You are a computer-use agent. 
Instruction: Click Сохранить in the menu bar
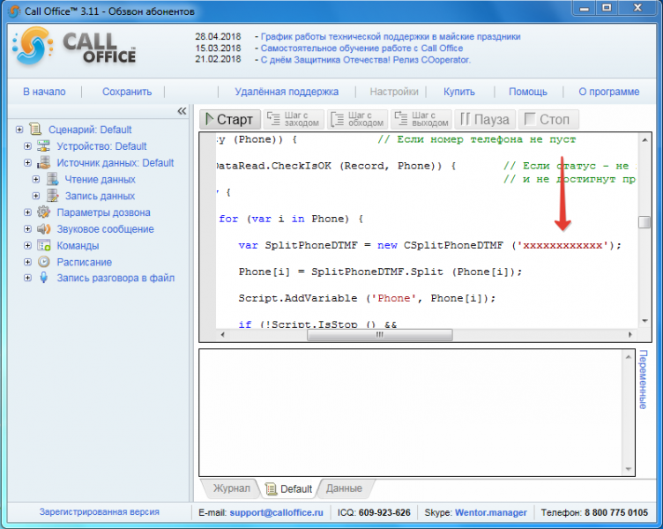coord(127,92)
